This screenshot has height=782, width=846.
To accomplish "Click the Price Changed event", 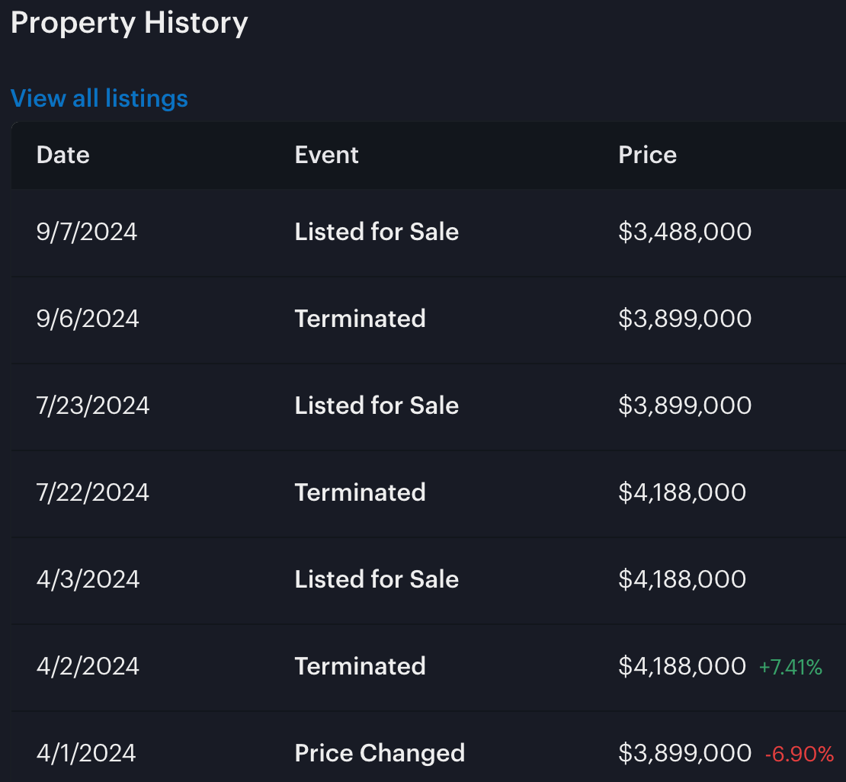I will pos(380,753).
